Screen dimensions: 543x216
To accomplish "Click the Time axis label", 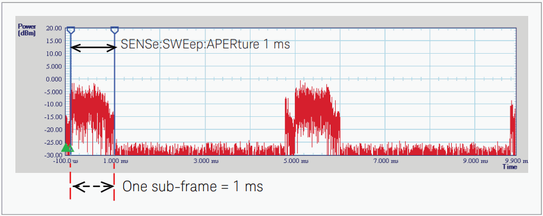I will [x=510, y=167].
